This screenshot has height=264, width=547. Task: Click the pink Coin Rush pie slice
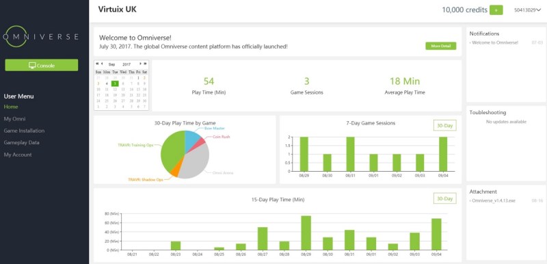[200, 142]
